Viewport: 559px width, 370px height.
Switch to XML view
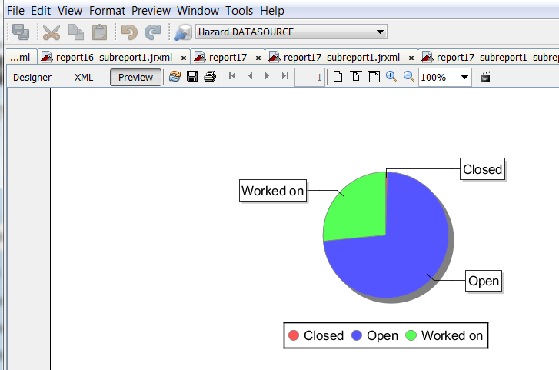pos(84,78)
